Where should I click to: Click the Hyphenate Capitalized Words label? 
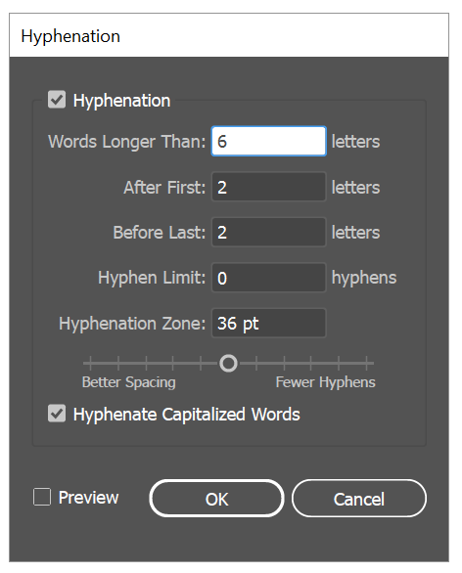[x=187, y=415]
